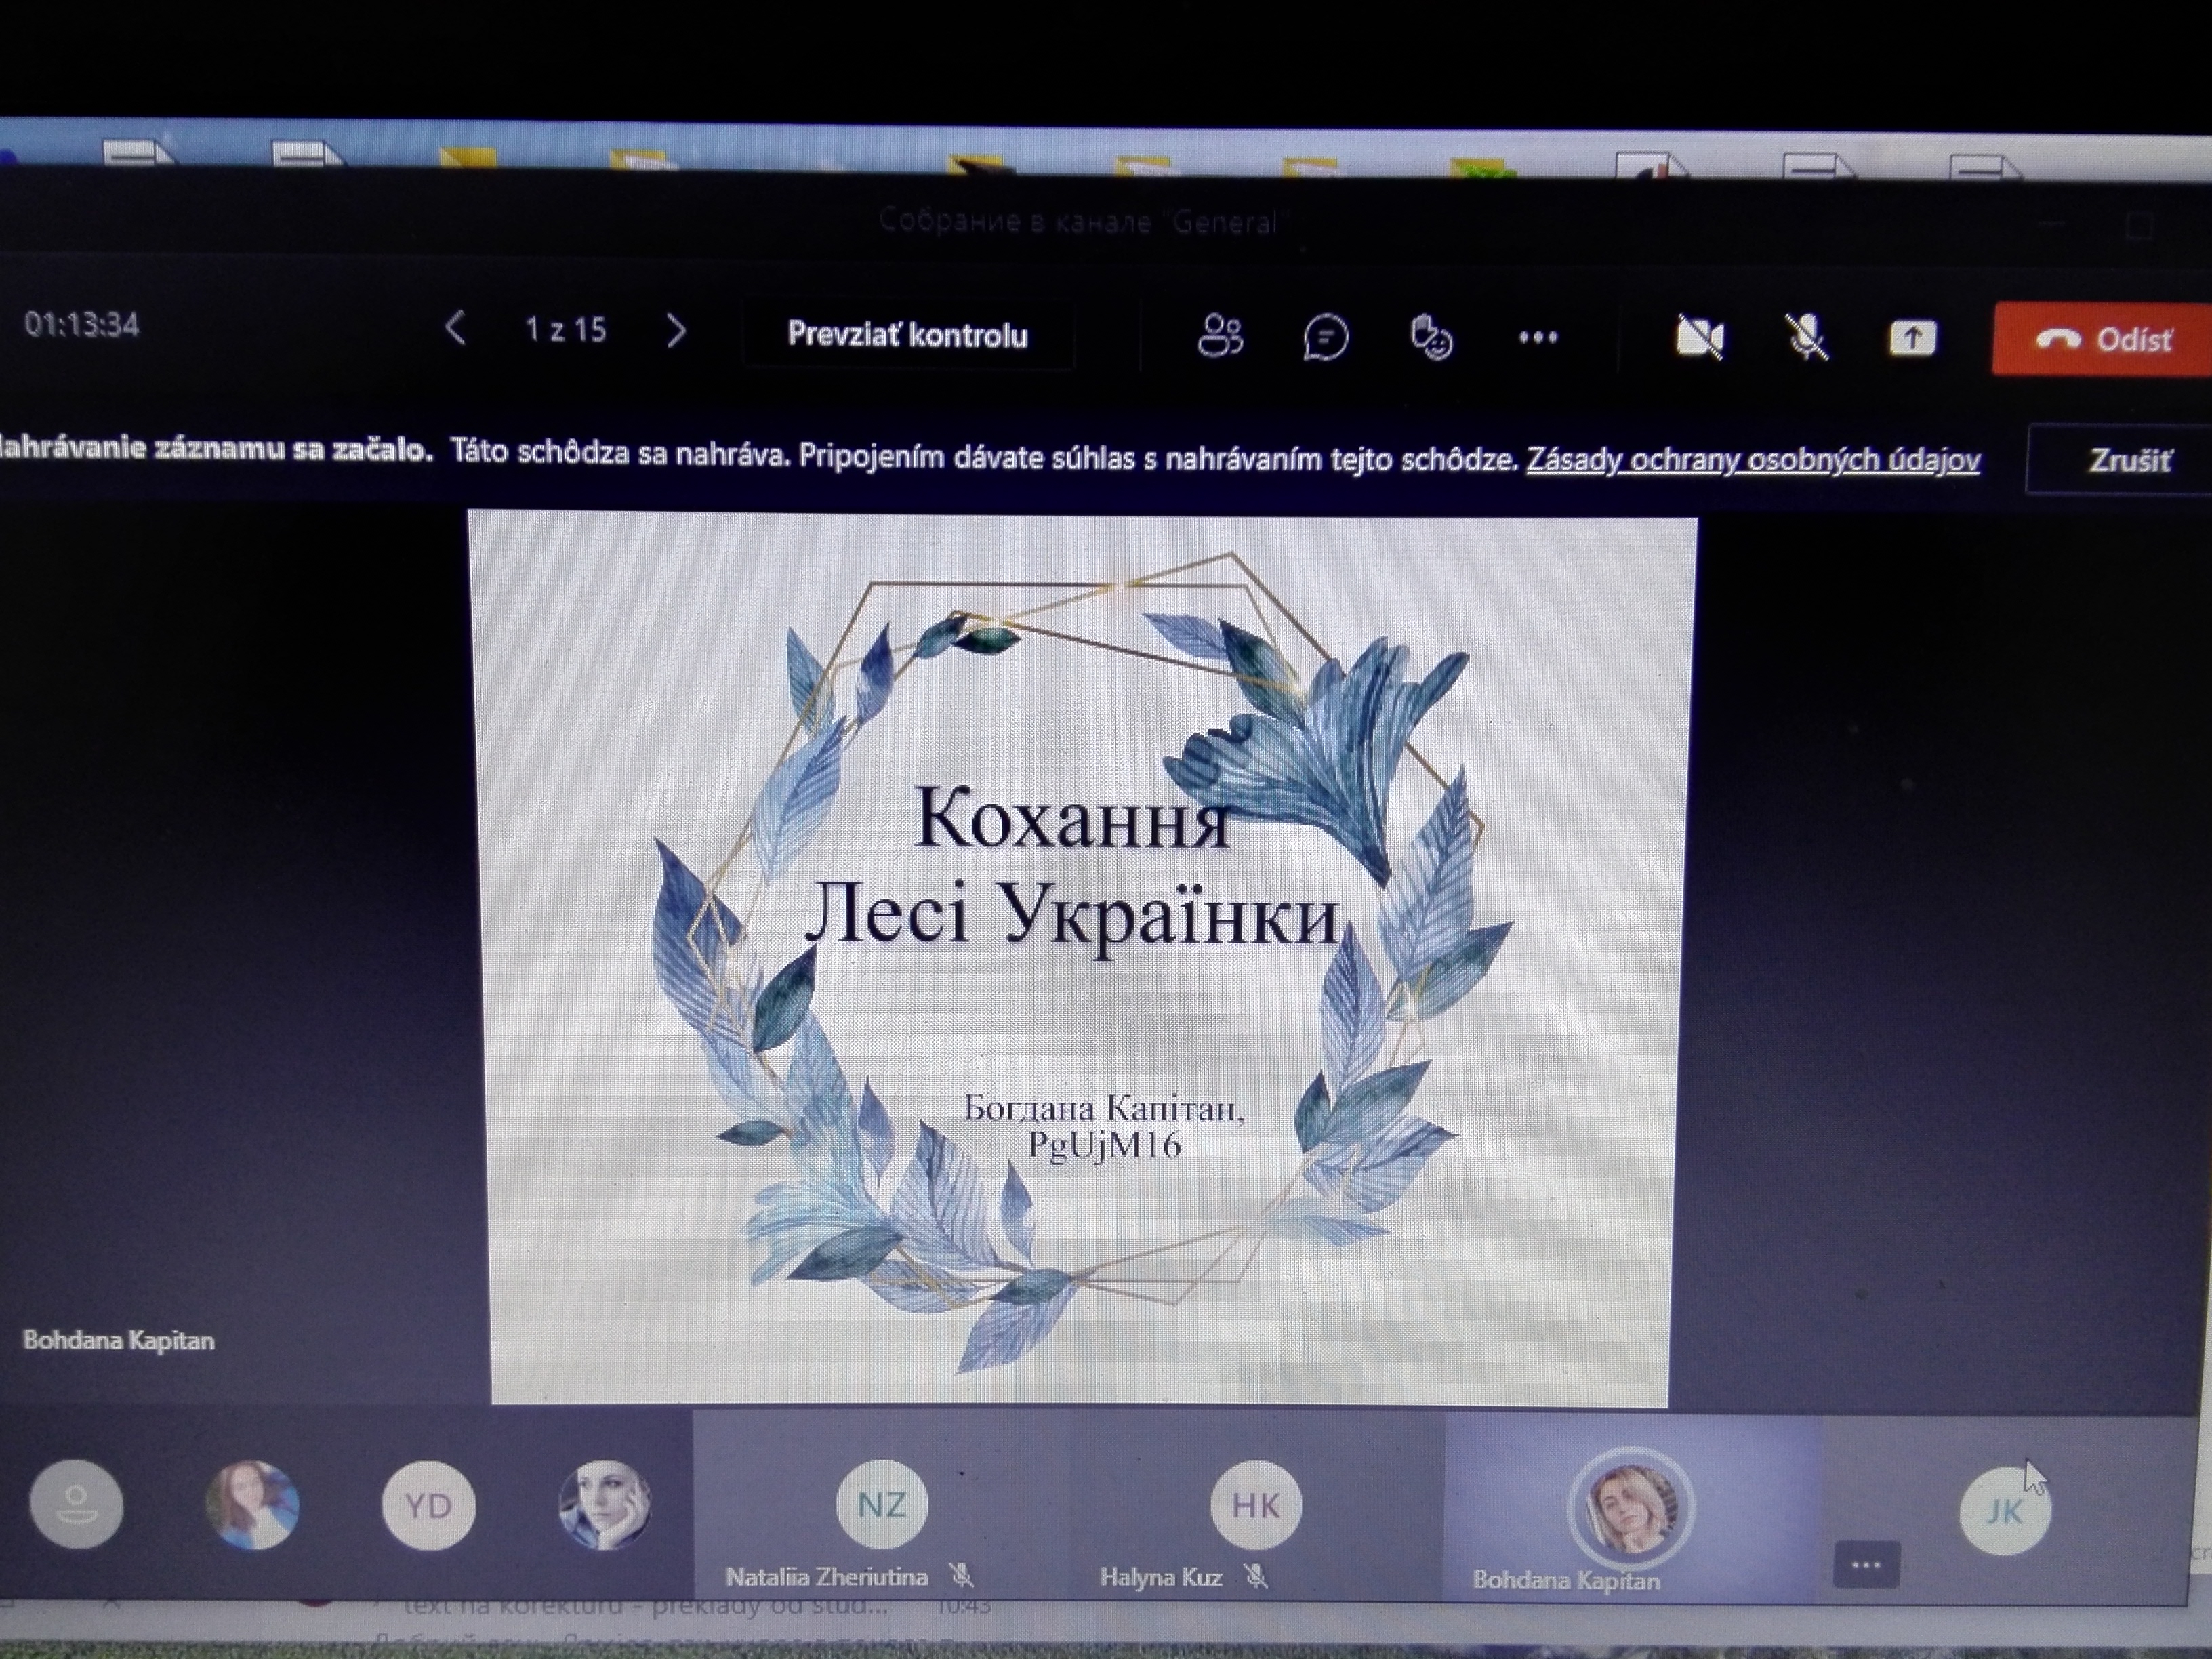This screenshot has width=2212, height=1659.
Task: Leave the meeting with Odísť
Action: [x=2102, y=340]
